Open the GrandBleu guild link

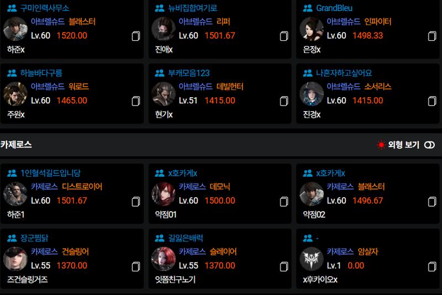pyautogui.click(x=334, y=8)
